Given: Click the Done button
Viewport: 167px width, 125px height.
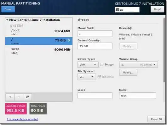Looking at the screenshot, I should coord(8,9).
